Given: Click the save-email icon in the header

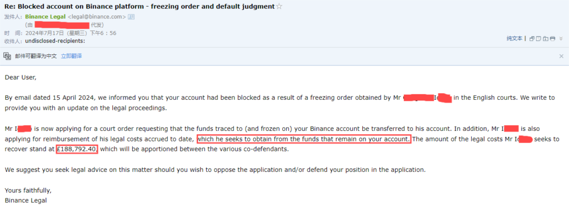Looking at the screenshot, I should tap(546, 38).
